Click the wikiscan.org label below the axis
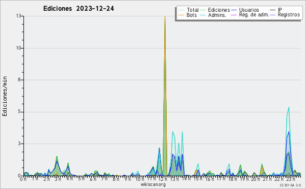Viewport: 306px width, 189px height. point(153,184)
